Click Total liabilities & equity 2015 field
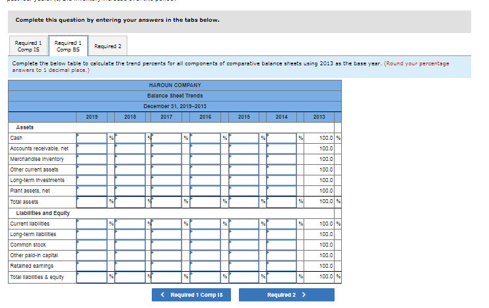This screenshot has height=308, width=489. (244, 277)
